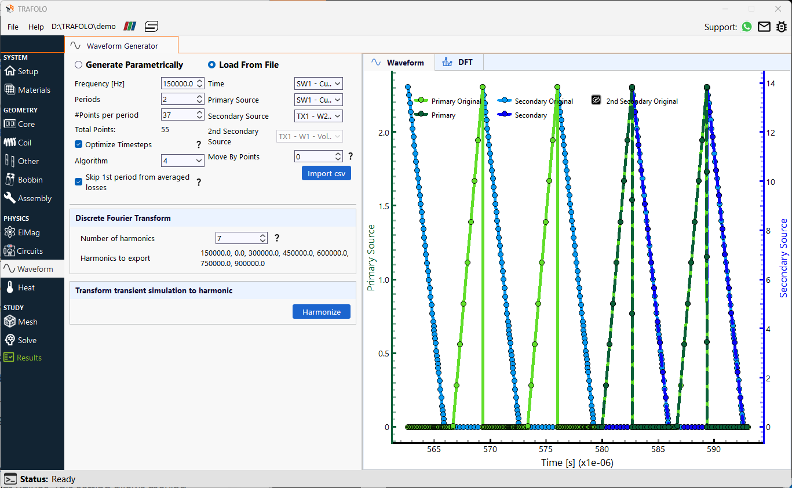The height and width of the screenshot is (488, 792).
Task: Open the Materials section in the sidebar
Action: [x=31, y=89]
